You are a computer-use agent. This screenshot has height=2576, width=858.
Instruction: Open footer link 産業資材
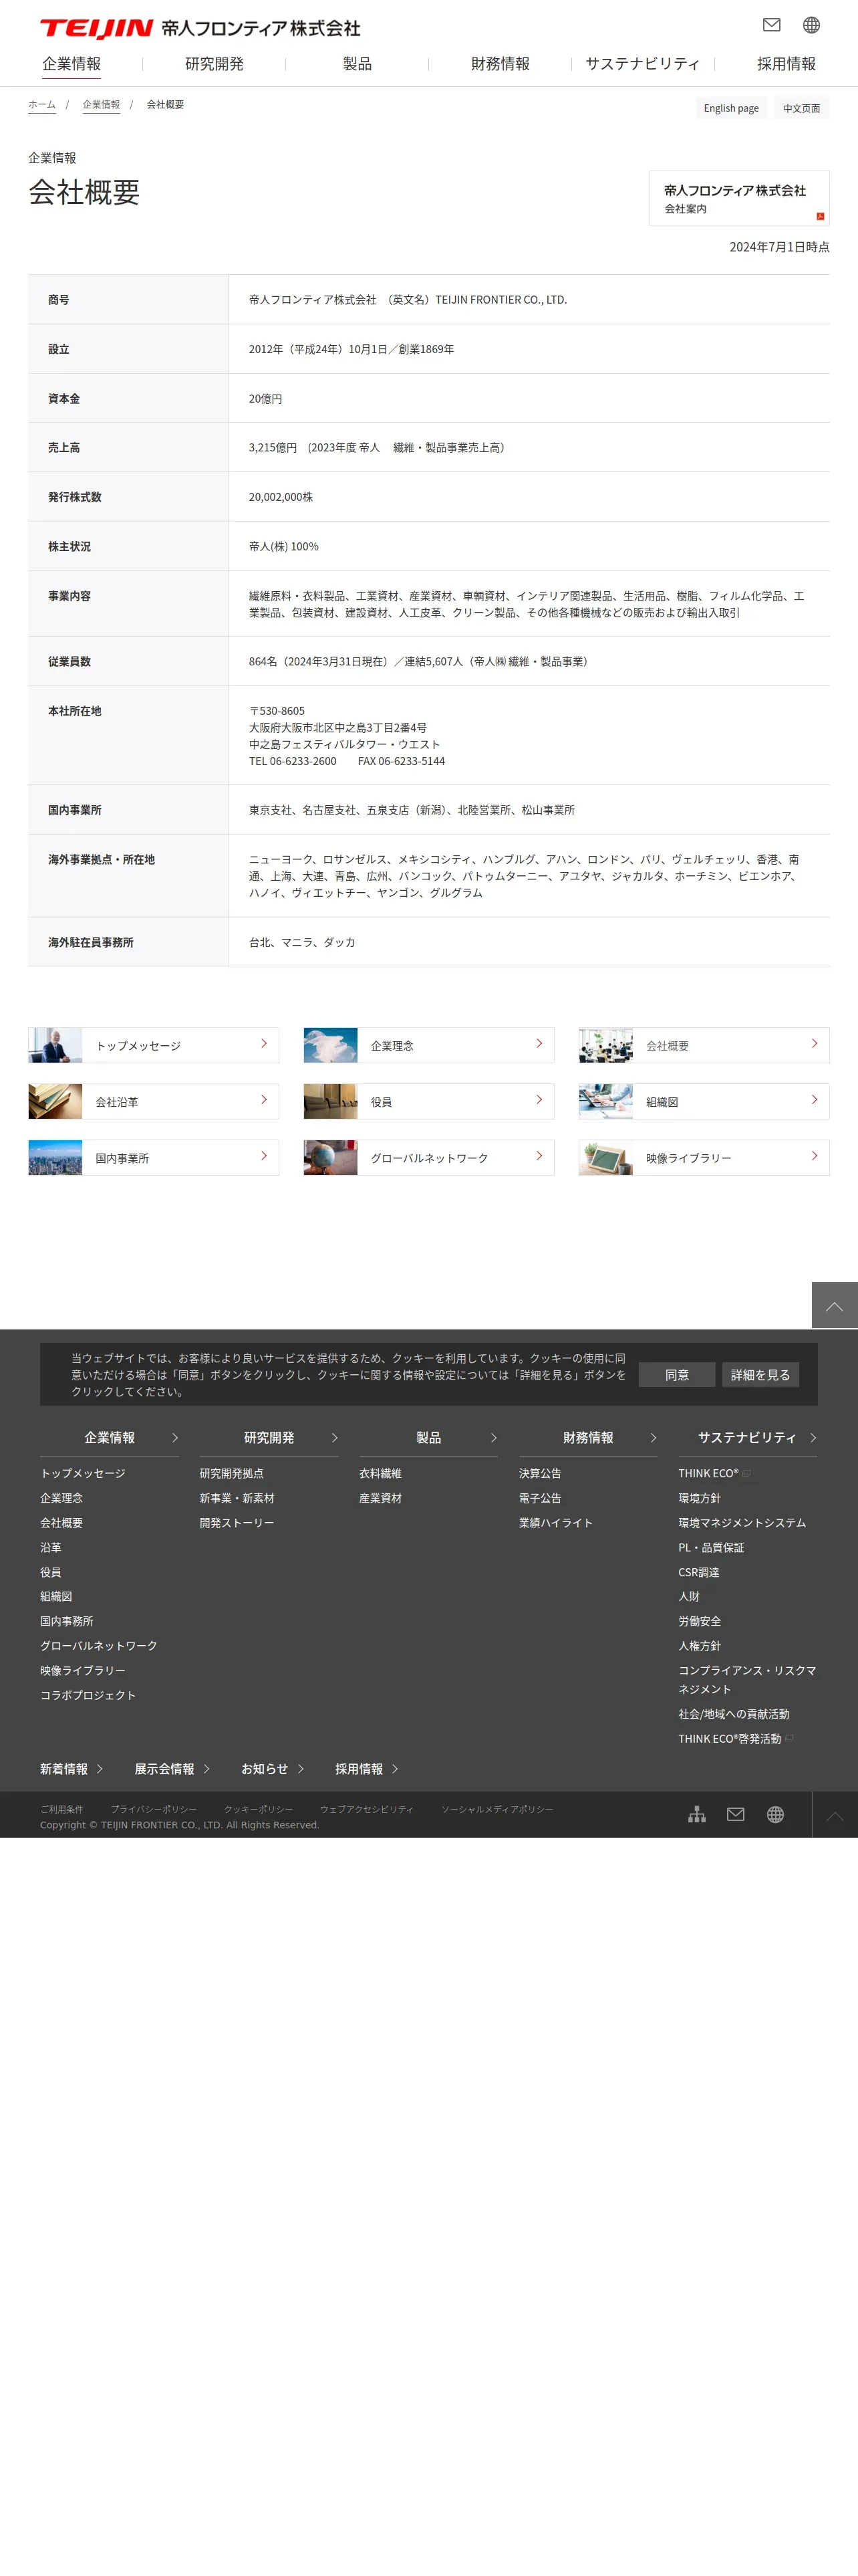tap(381, 1498)
